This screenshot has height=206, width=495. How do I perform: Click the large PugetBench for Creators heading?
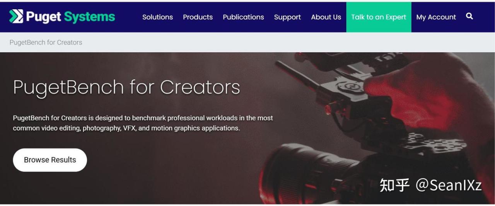point(126,87)
